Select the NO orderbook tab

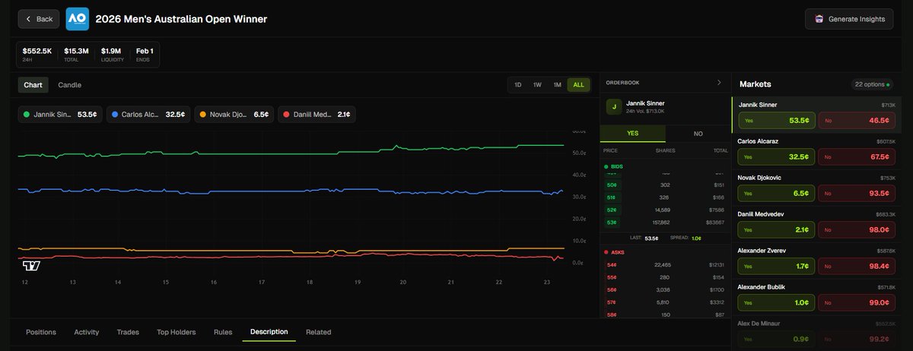pyautogui.click(x=698, y=133)
